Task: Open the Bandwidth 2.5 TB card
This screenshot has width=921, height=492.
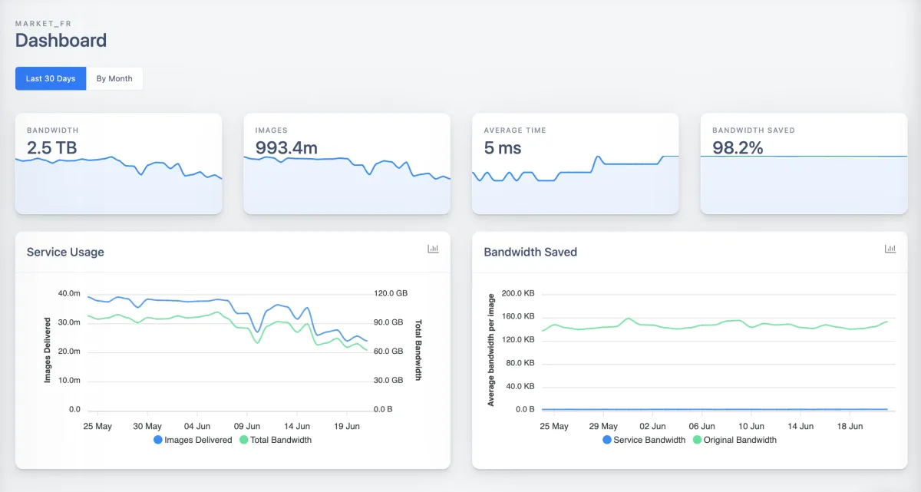Action: pyautogui.click(x=118, y=163)
